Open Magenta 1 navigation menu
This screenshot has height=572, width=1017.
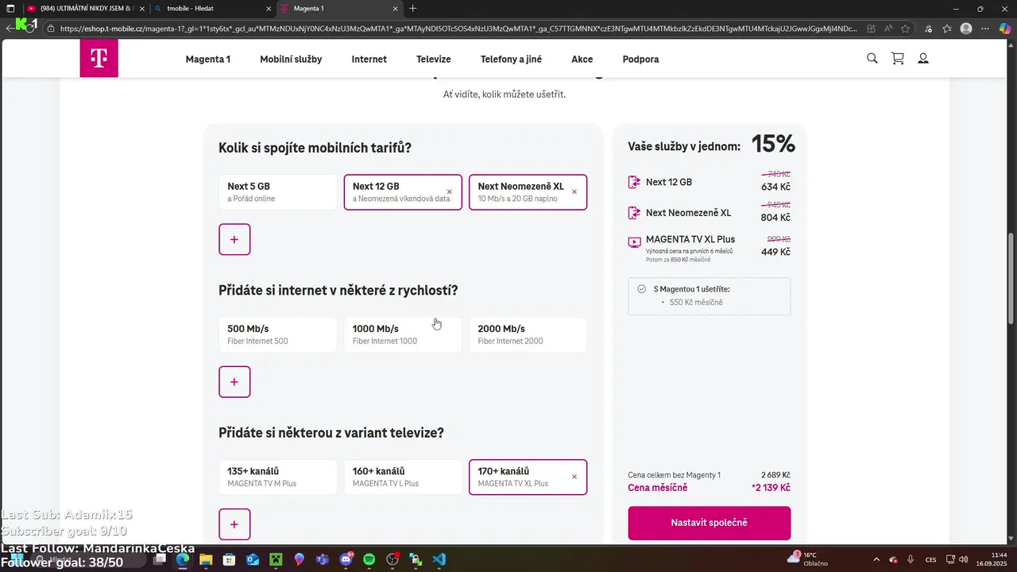point(208,59)
